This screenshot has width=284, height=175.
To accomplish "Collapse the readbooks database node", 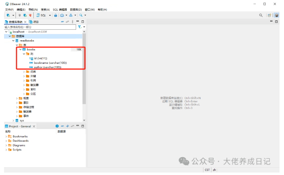I will pyautogui.click(x=13, y=41).
